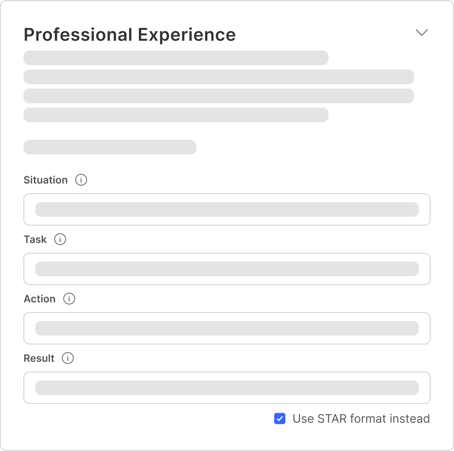Open the Action field info tooltip icon
The height and width of the screenshot is (451, 454).
coord(69,298)
